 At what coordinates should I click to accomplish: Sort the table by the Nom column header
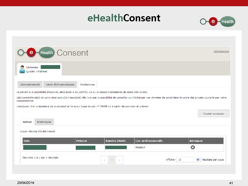pos(49,141)
